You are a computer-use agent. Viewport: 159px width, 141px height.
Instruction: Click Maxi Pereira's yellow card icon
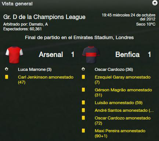tap(83, 131)
